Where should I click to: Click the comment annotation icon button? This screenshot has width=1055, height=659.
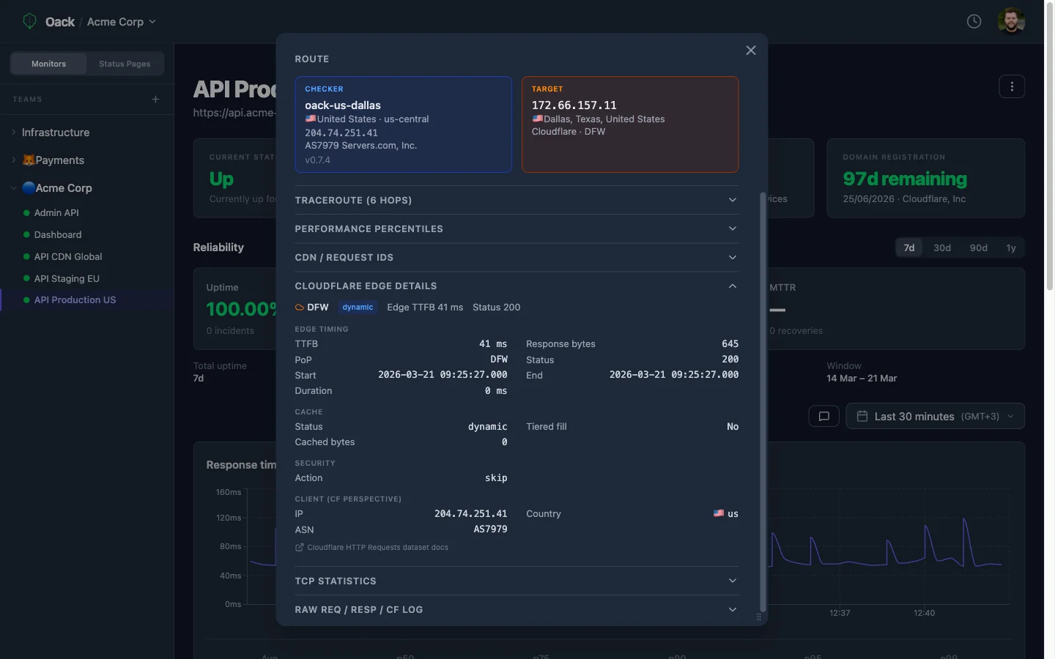coord(823,416)
